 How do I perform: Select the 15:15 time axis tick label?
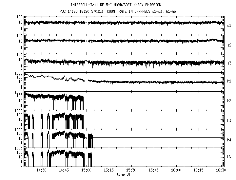pos(109,171)
